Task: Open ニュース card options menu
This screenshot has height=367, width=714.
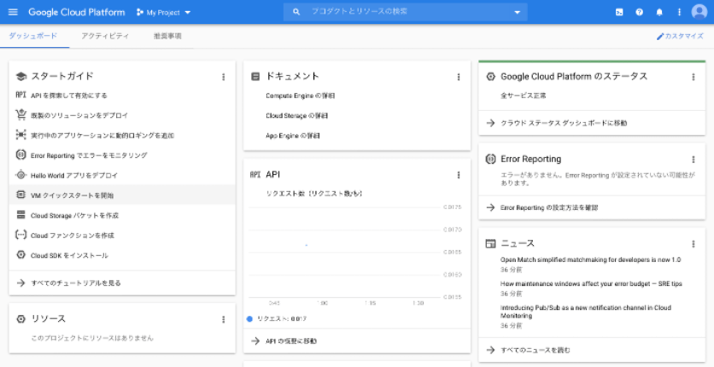Action: click(694, 244)
